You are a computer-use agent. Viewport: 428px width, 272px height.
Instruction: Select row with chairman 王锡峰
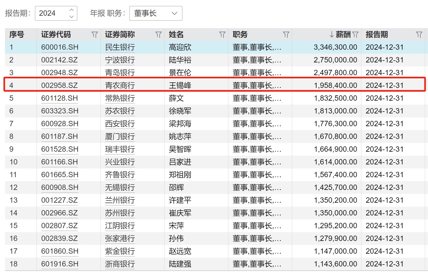180,86
